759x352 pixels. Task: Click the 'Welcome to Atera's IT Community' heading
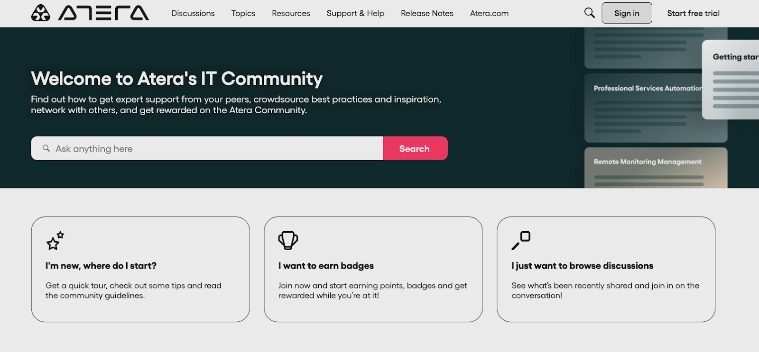[177, 79]
